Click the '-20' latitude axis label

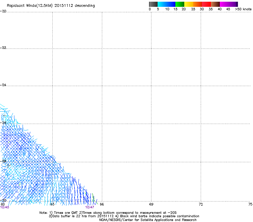pyautogui.click(x=3, y=11)
